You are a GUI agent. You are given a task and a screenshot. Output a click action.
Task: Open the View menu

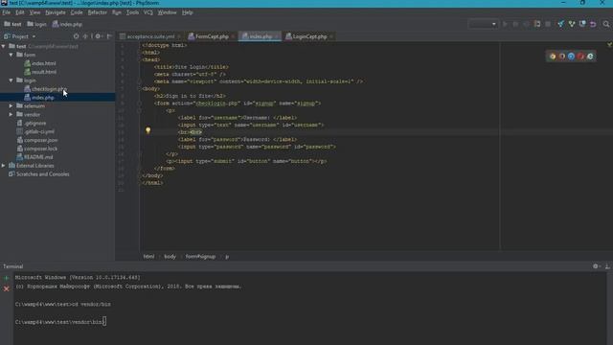[34, 12]
